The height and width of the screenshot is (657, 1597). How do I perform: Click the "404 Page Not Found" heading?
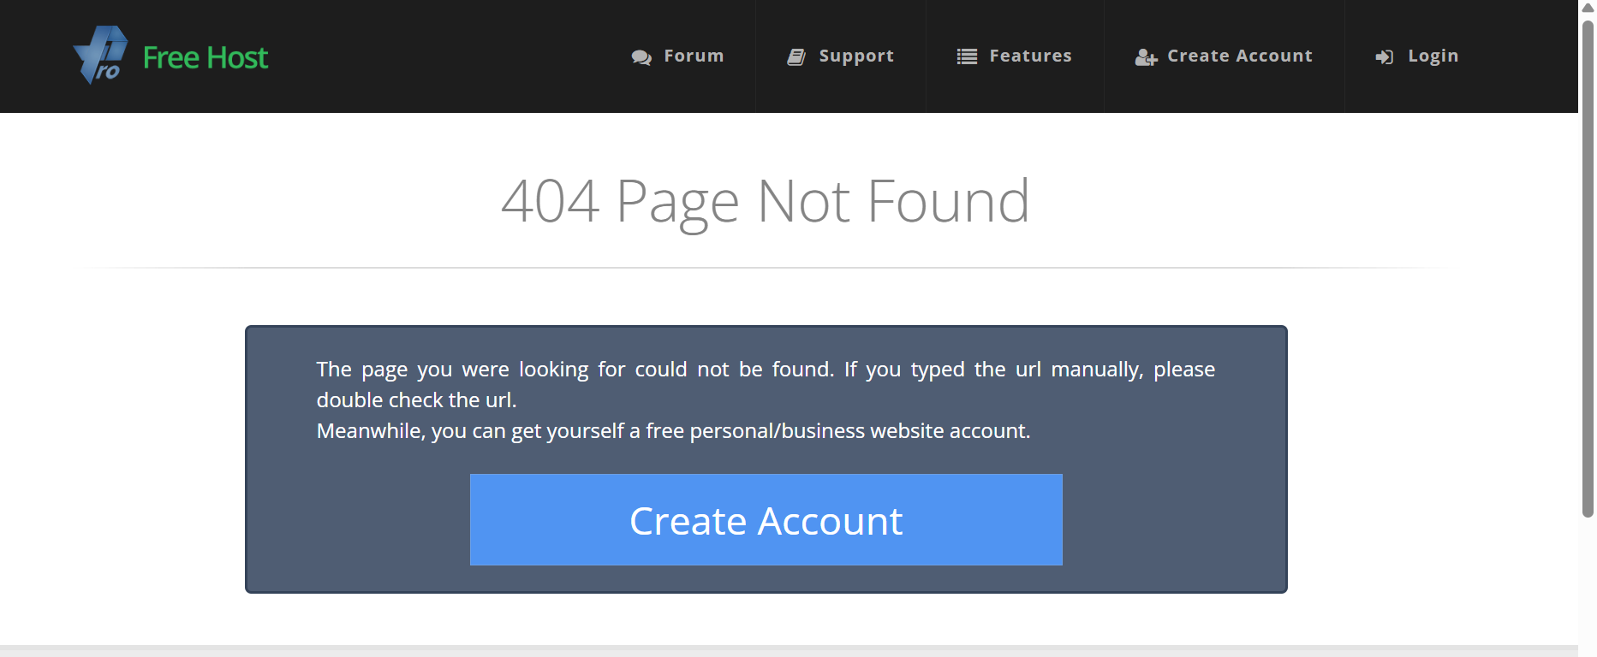[x=765, y=202]
